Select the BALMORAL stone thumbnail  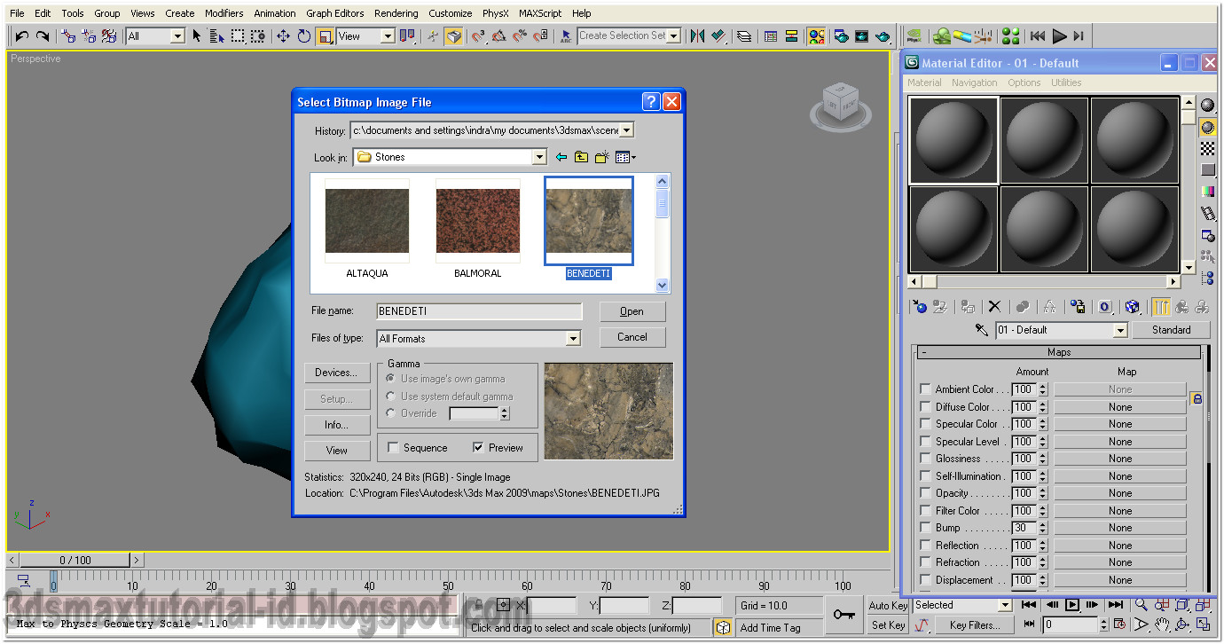(x=477, y=221)
